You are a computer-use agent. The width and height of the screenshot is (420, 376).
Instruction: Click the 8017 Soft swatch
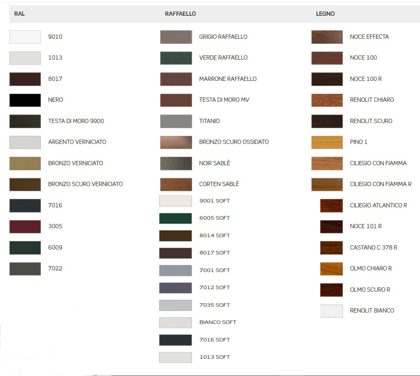(175, 253)
